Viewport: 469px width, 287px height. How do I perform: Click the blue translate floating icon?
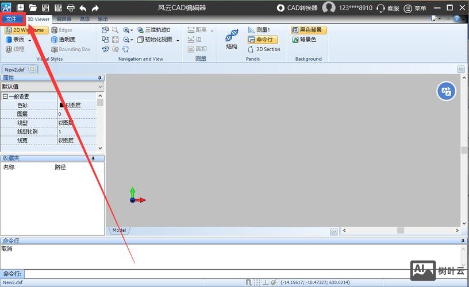(x=446, y=91)
